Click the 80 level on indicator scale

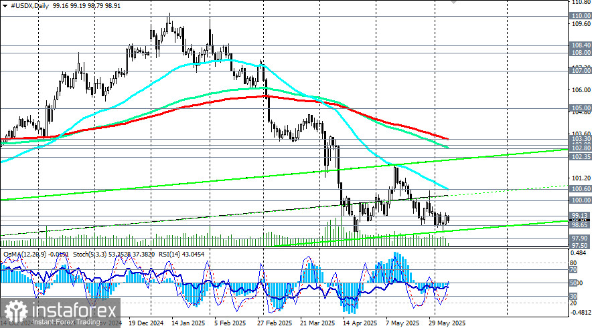573,263
